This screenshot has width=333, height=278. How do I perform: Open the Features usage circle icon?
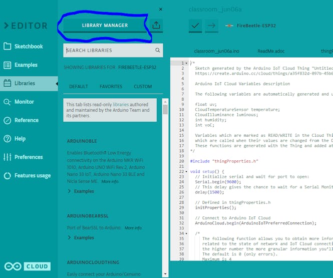coord(8,176)
